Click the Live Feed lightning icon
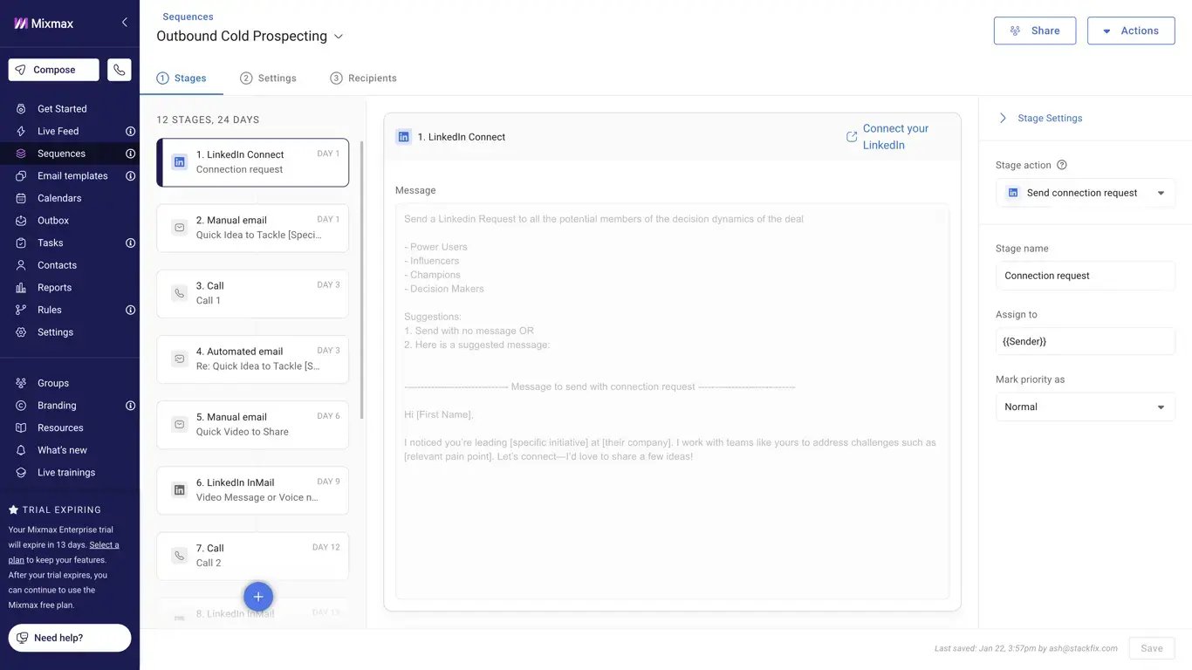Image resolution: width=1192 pixels, height=670 pixels. coord(21,131)
